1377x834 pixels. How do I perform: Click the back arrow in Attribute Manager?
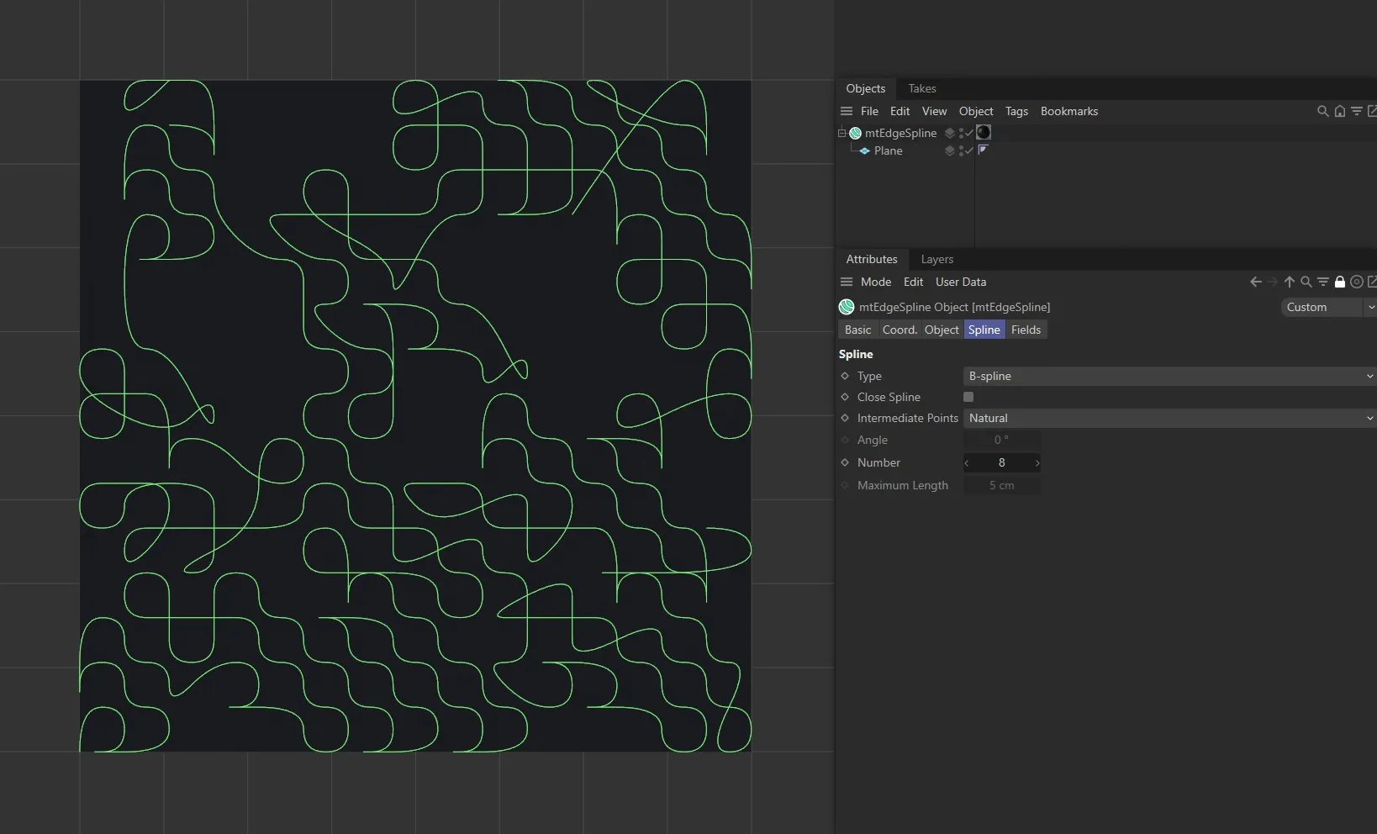pyautogui.click(x=1256, y=282)
